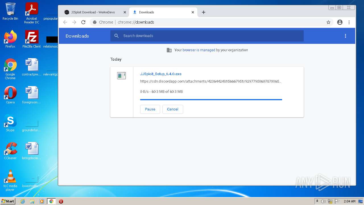Show hidden tray icons arrow

point(317,201)
